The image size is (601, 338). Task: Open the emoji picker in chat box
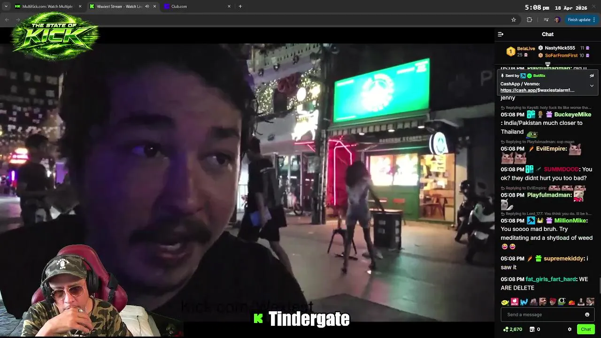pyautogui.click(x=587, y=315)
